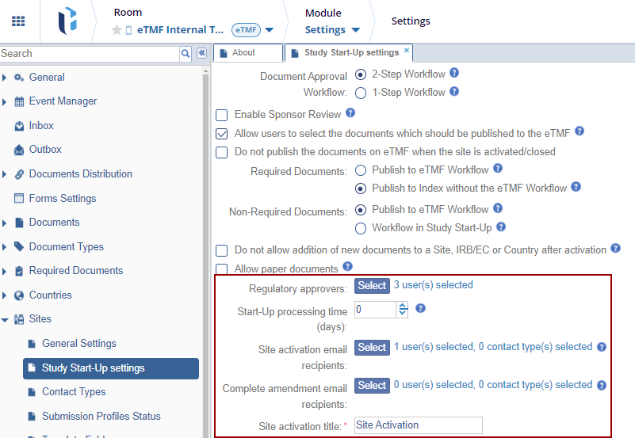Click the search magnifier icon in sidebar

tap(186, 53)
